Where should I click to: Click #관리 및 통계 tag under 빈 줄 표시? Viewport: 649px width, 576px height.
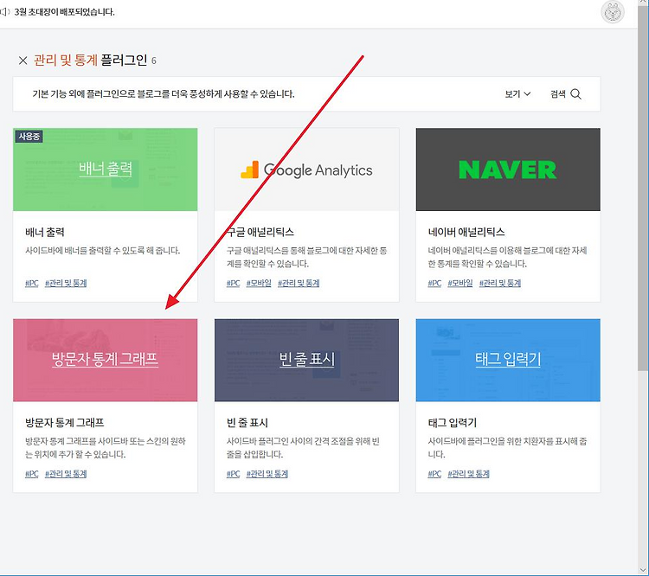coord(267,474)
